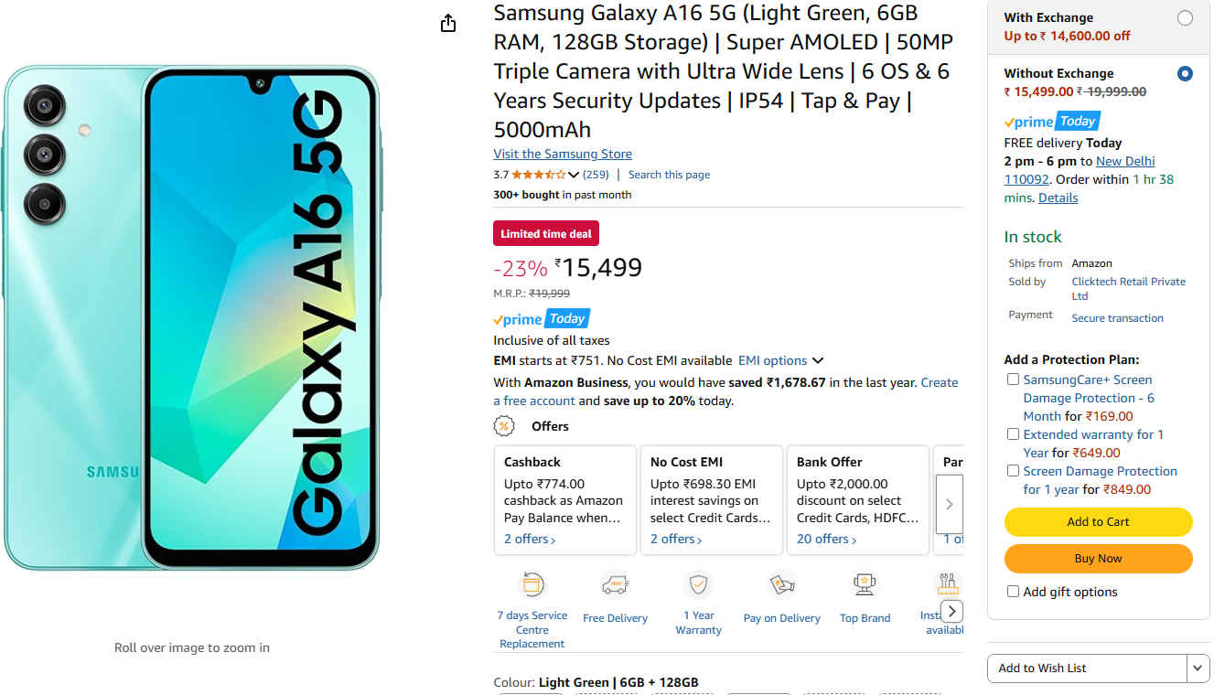This screenshot has width=1214, height=695.
Task: Enable Extended warranty for 1 Year
Action: [x=1013, y=434]
